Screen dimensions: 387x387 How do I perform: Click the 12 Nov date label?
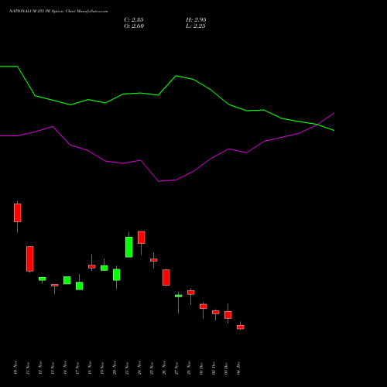[40, 368]
